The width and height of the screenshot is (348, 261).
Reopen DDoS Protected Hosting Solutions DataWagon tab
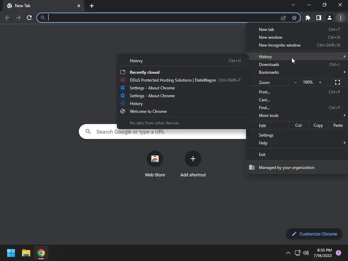pos(182,80)
